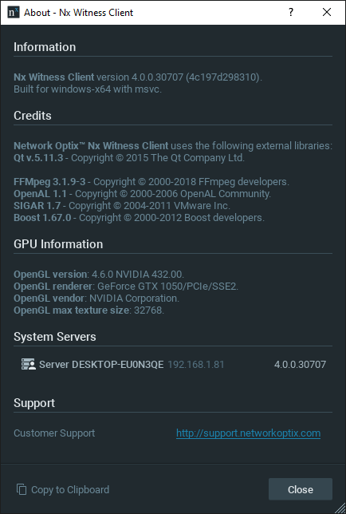Click the GPU Information section heading
Screen dimensions: 346x514
click(x=58, y=244)
